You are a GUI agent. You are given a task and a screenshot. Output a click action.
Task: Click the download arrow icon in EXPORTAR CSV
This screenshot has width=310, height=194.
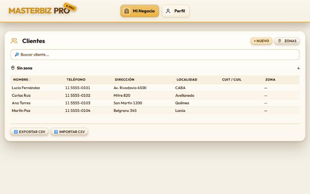coord(16,132)
